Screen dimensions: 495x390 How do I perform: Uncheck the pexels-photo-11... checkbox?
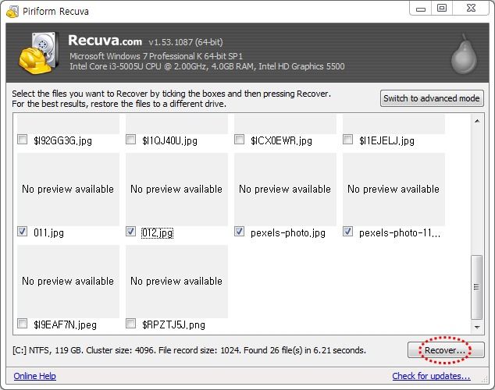(348, 232)
